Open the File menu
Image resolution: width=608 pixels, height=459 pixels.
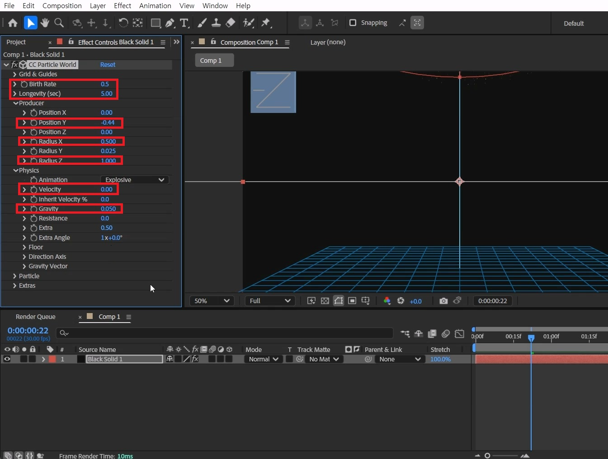click(x=9, y=5)
